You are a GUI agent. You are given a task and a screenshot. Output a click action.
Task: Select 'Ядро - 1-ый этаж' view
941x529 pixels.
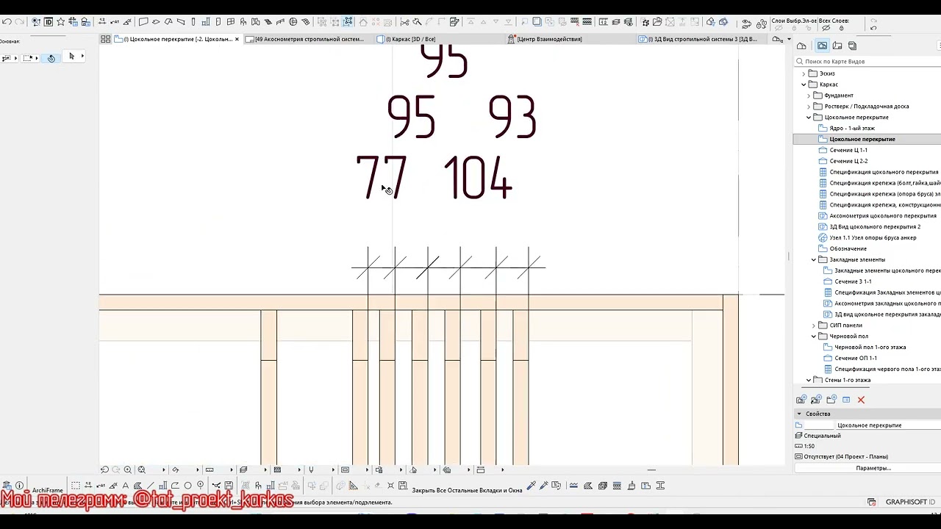[852, 128]
